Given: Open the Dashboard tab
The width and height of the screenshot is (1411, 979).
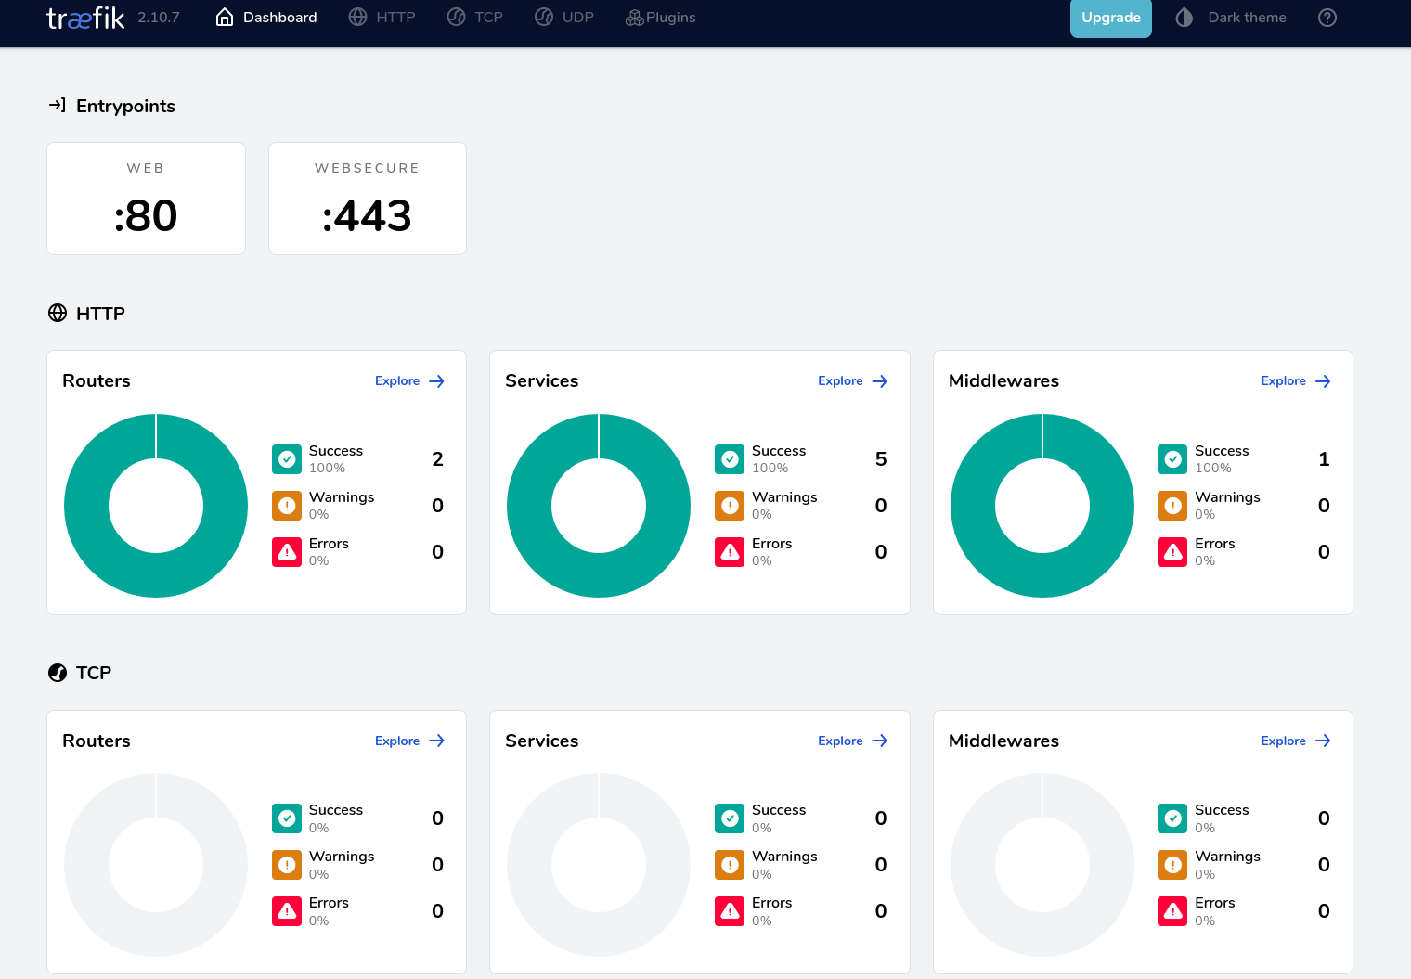Looking at the screenshot, I should [266, 18].
